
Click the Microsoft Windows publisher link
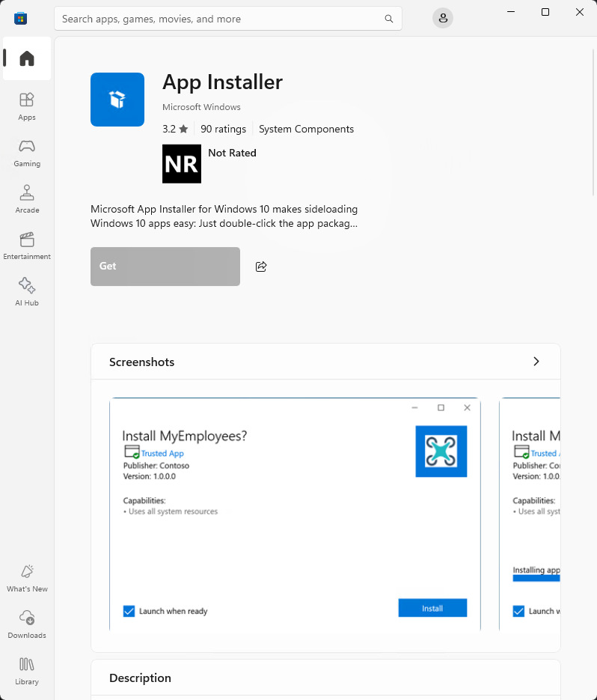pos(201,107)
